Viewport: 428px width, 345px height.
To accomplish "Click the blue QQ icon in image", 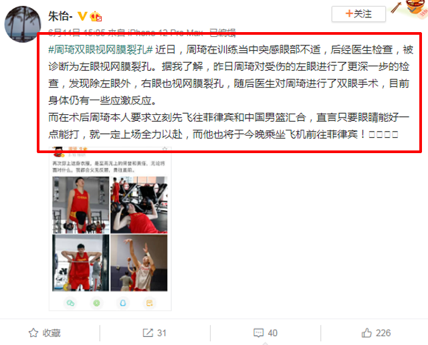I will tap(123, 303).
